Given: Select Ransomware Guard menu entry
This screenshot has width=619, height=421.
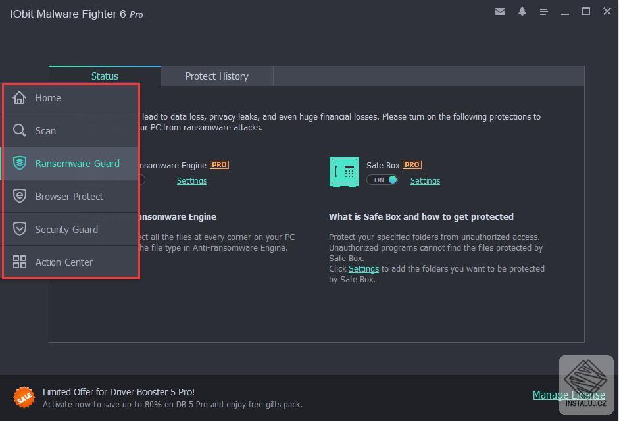Looking at the screenshot, I should point(70,164).
